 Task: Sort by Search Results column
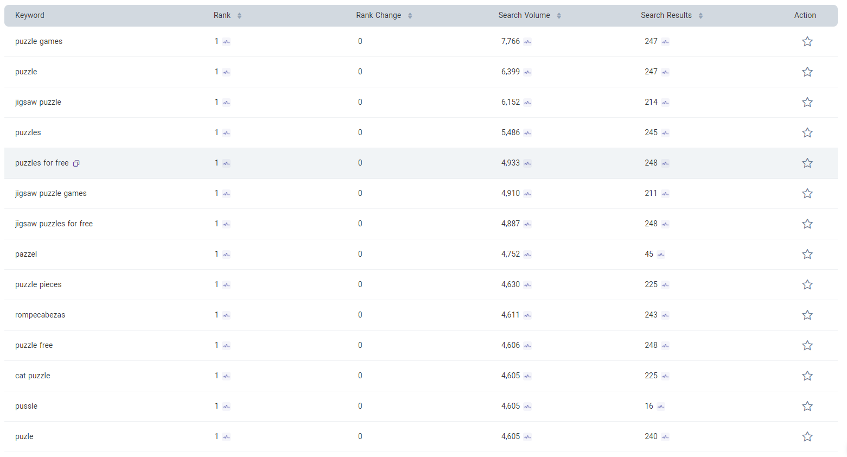point(700,16)
